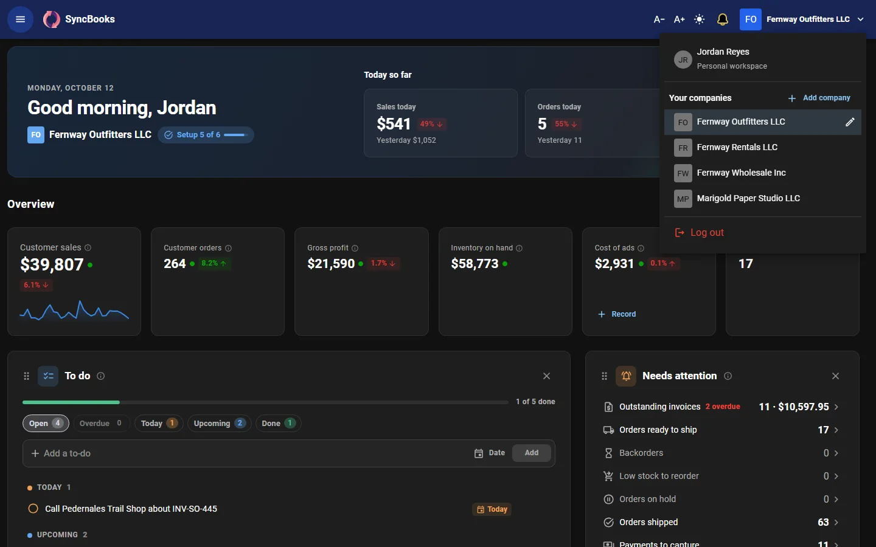The height and width of the screenshot is (547, 876).
Task: Select Jordan Reyes personal workspace
Action: (763, 59)
